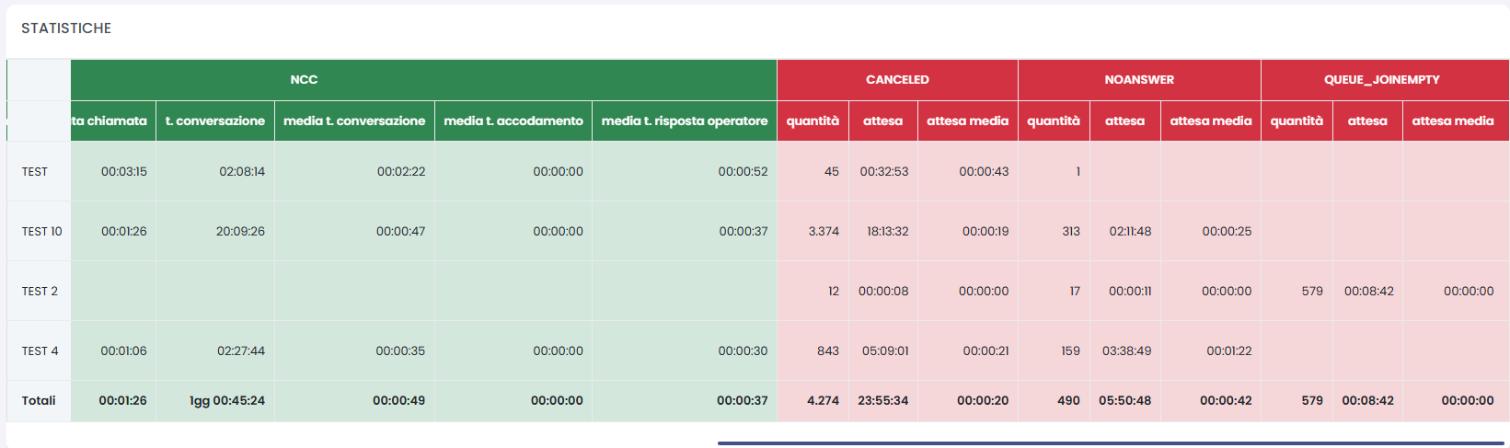Click attesa media header under NOANSWER
1510x448 pixels.
coord(1210,121)
